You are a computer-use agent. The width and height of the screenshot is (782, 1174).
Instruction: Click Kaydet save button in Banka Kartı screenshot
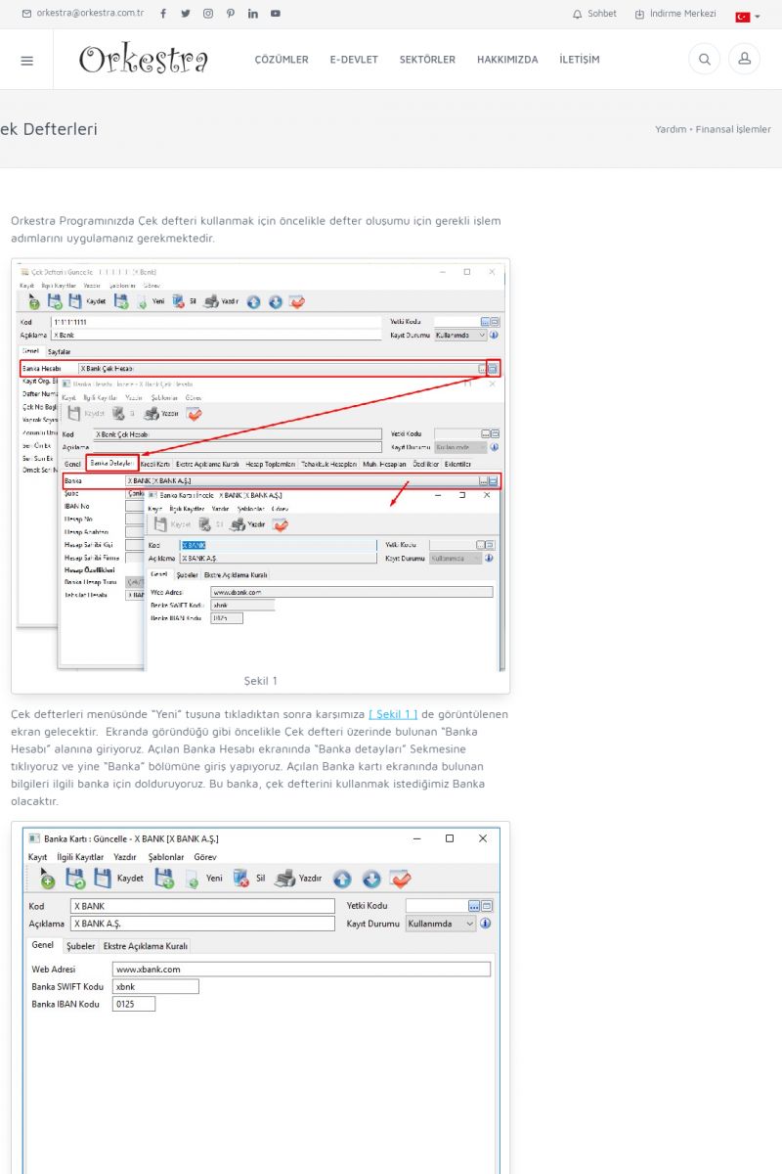pos(118,879)
